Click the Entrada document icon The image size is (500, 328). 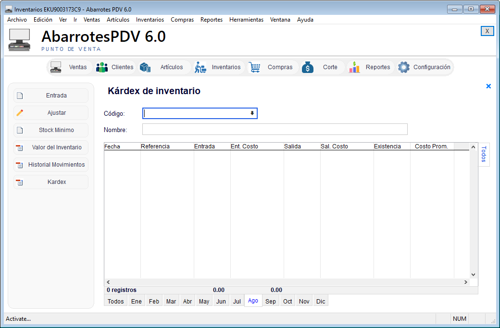20,96
